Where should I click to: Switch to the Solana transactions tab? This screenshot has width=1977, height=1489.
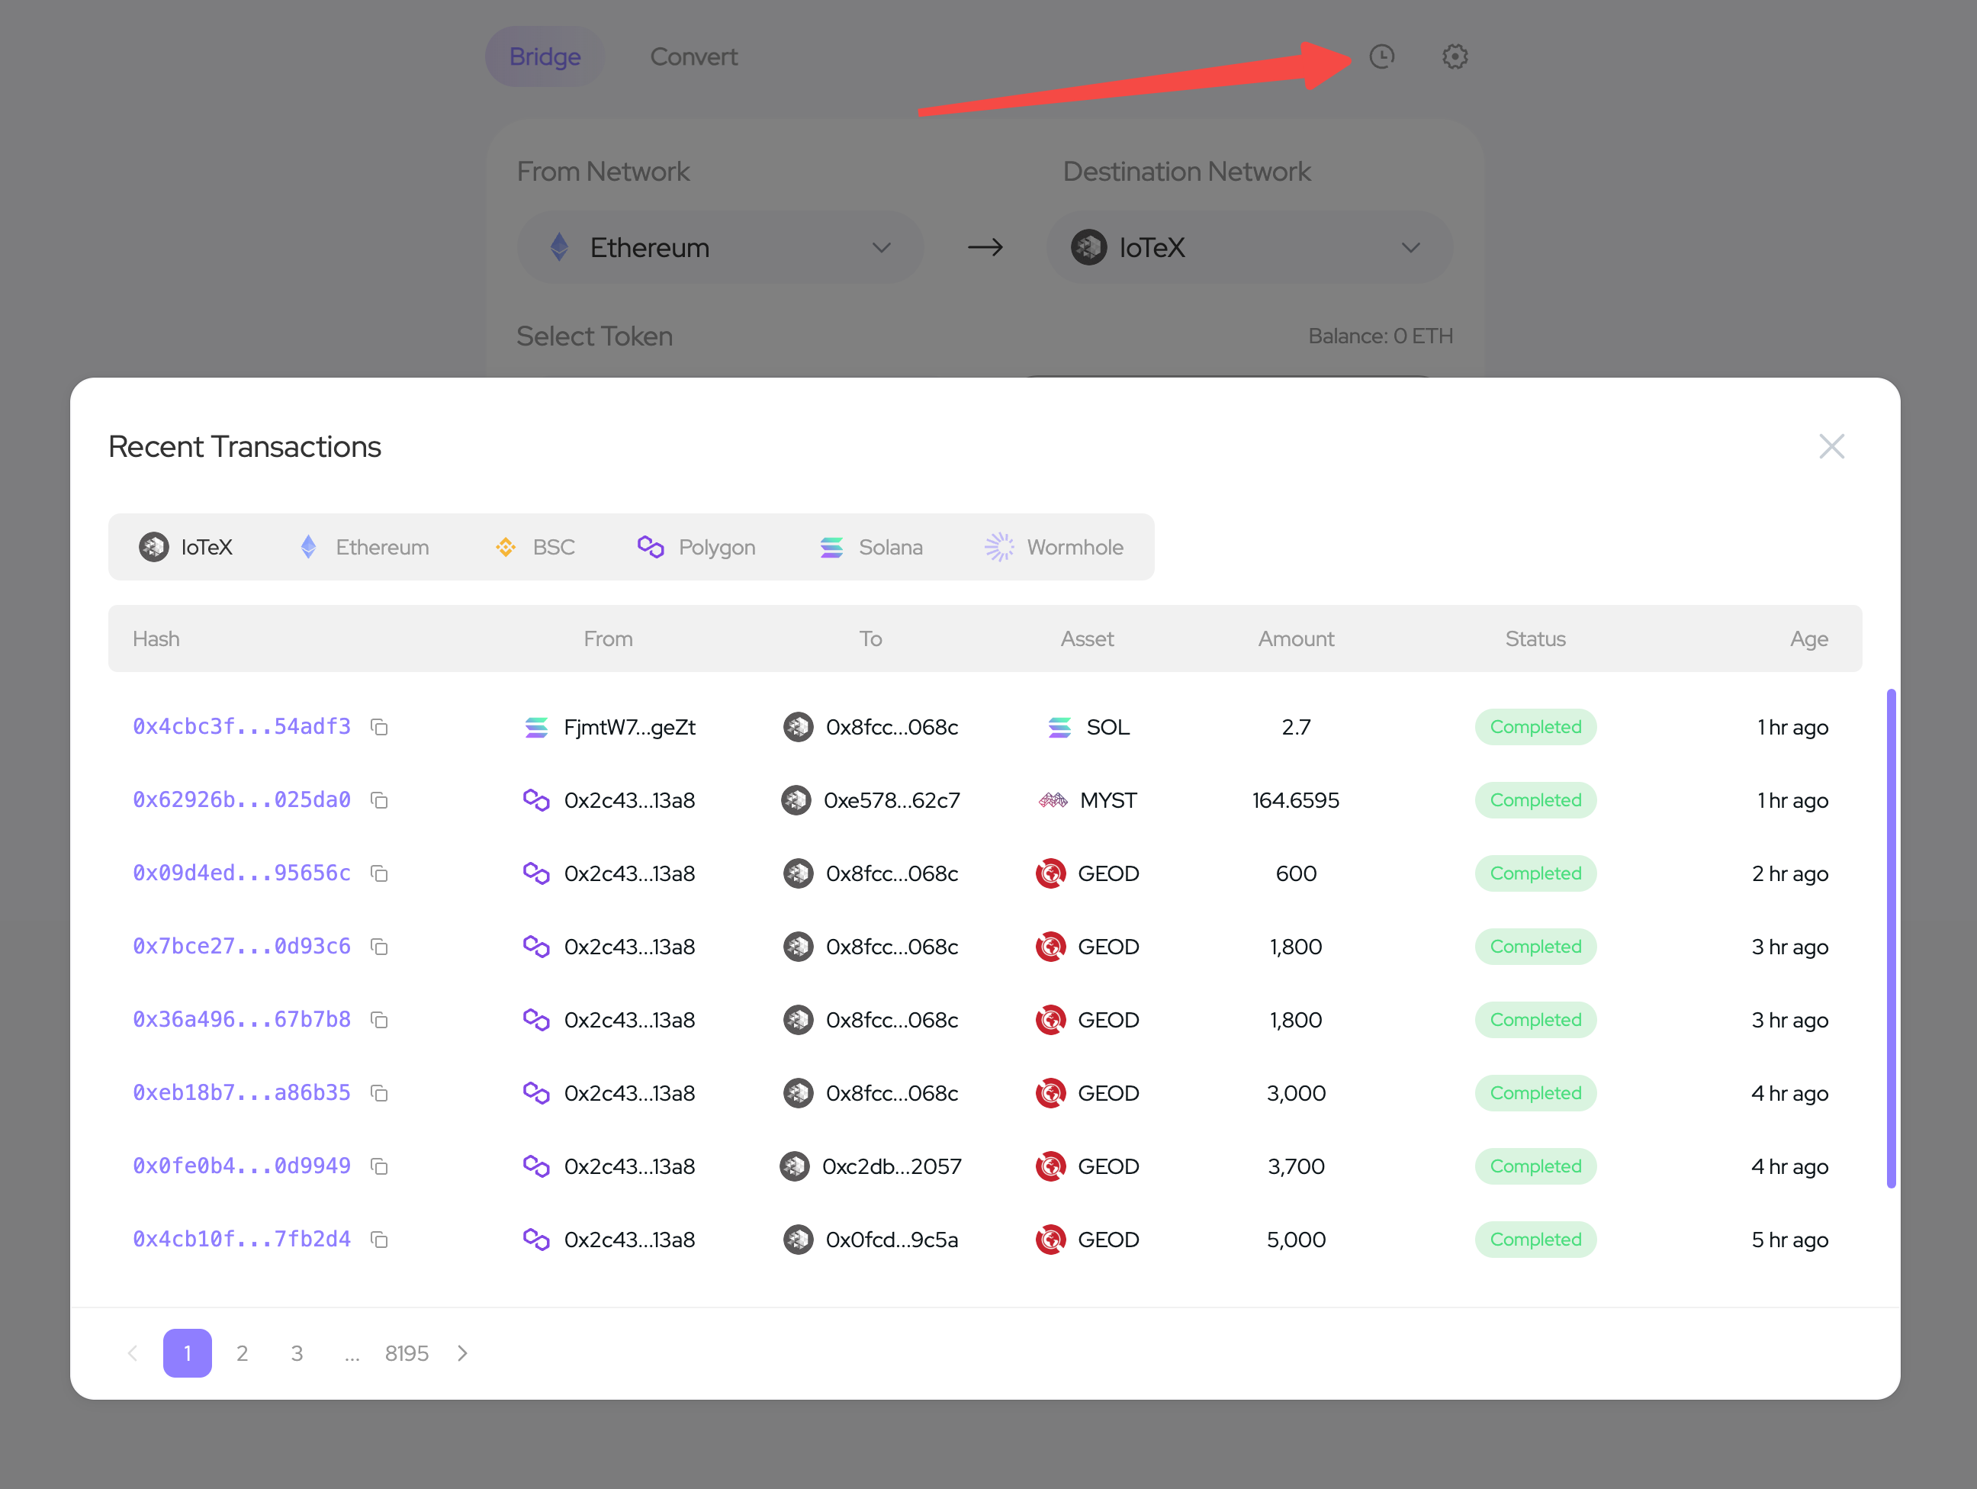[871, 547]
